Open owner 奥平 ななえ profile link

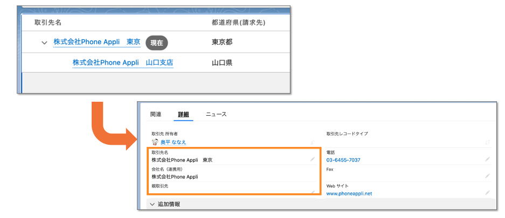[173, 142]
